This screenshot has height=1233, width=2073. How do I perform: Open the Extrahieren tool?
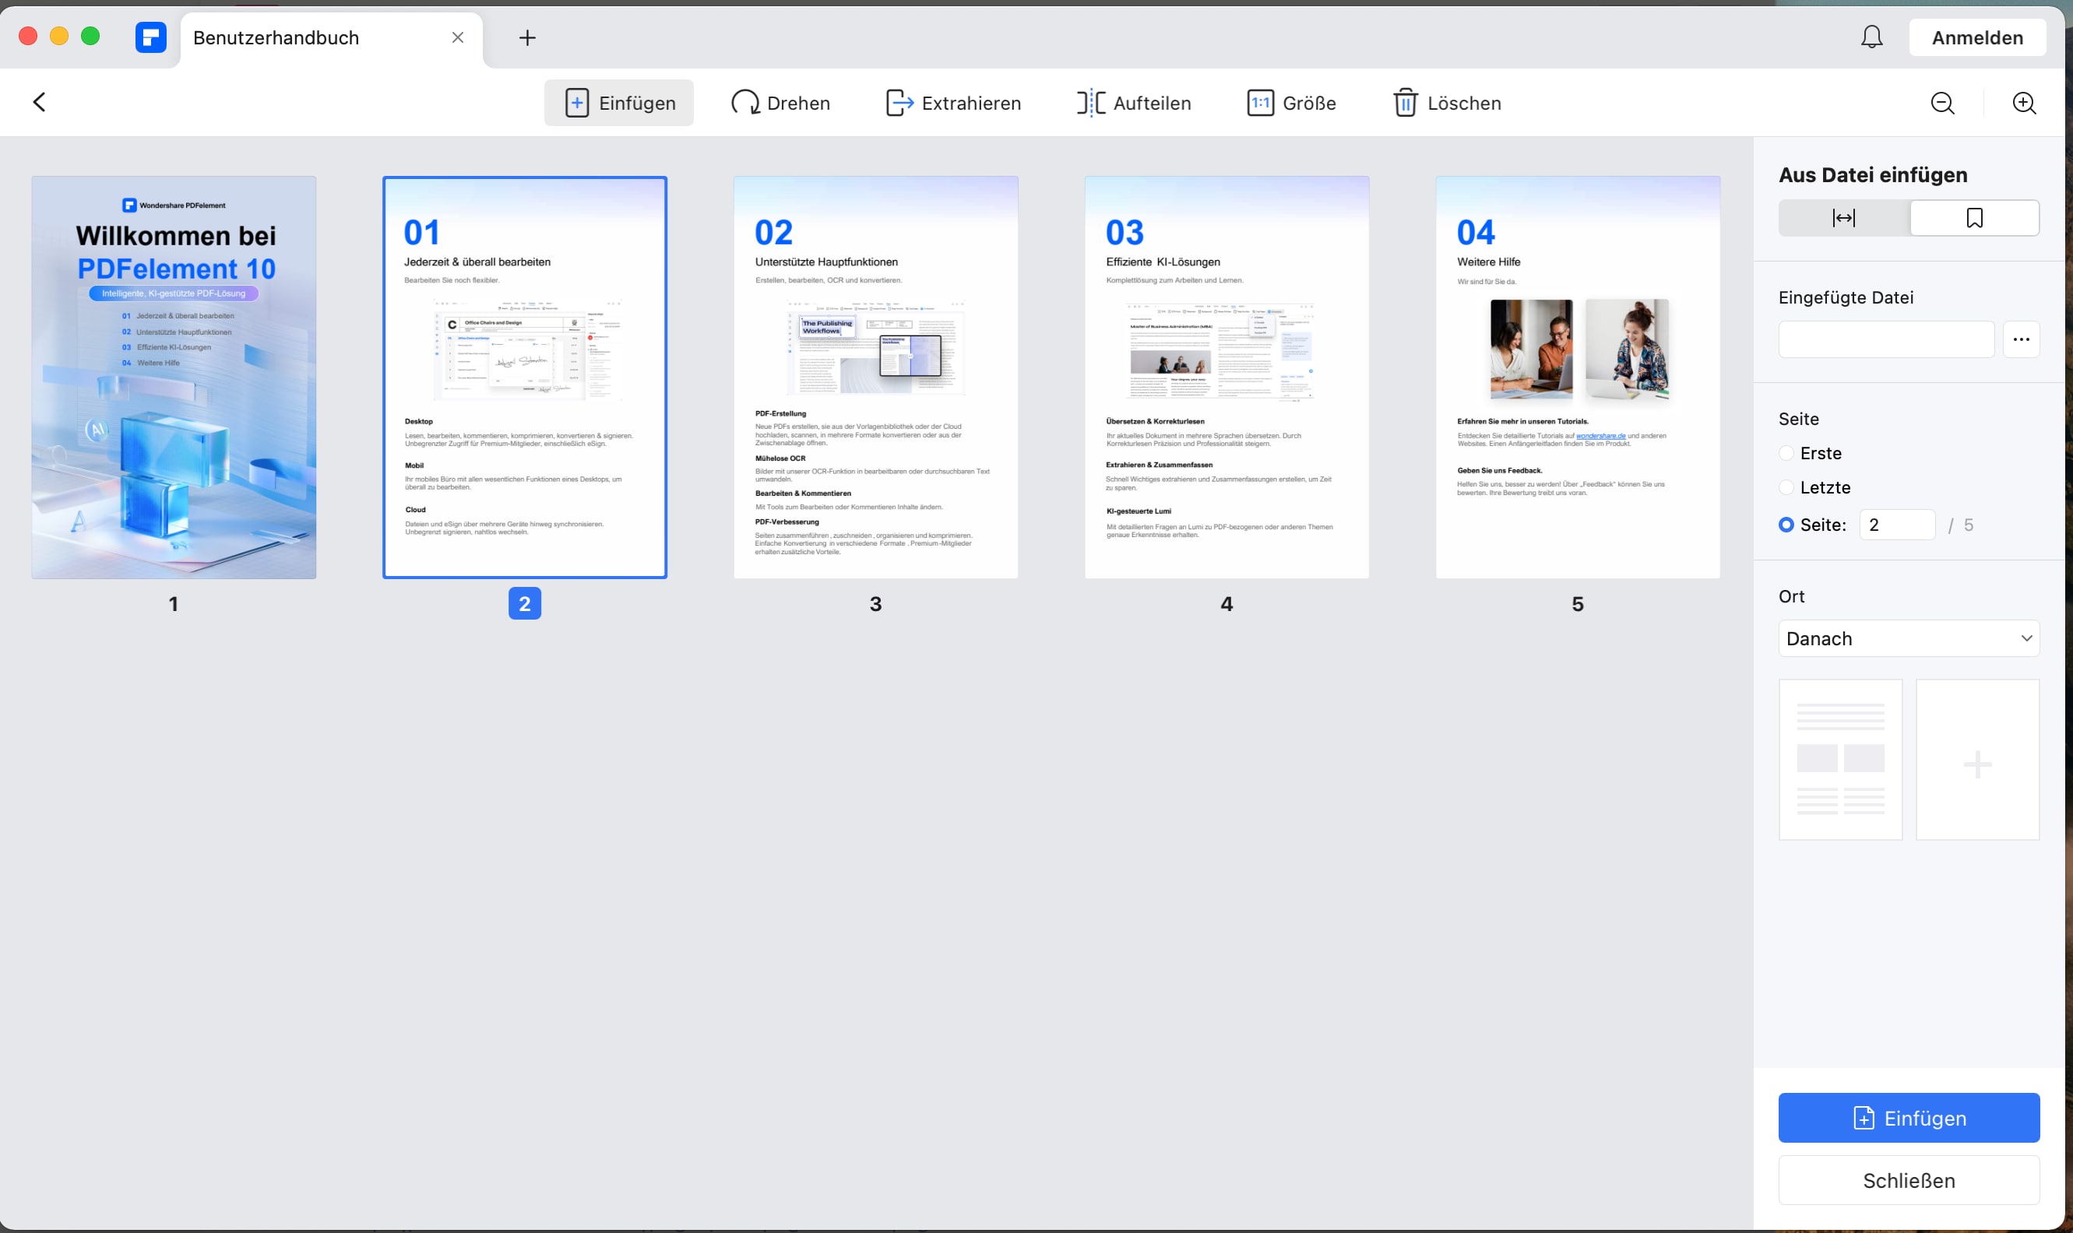[x=953, y=103]
